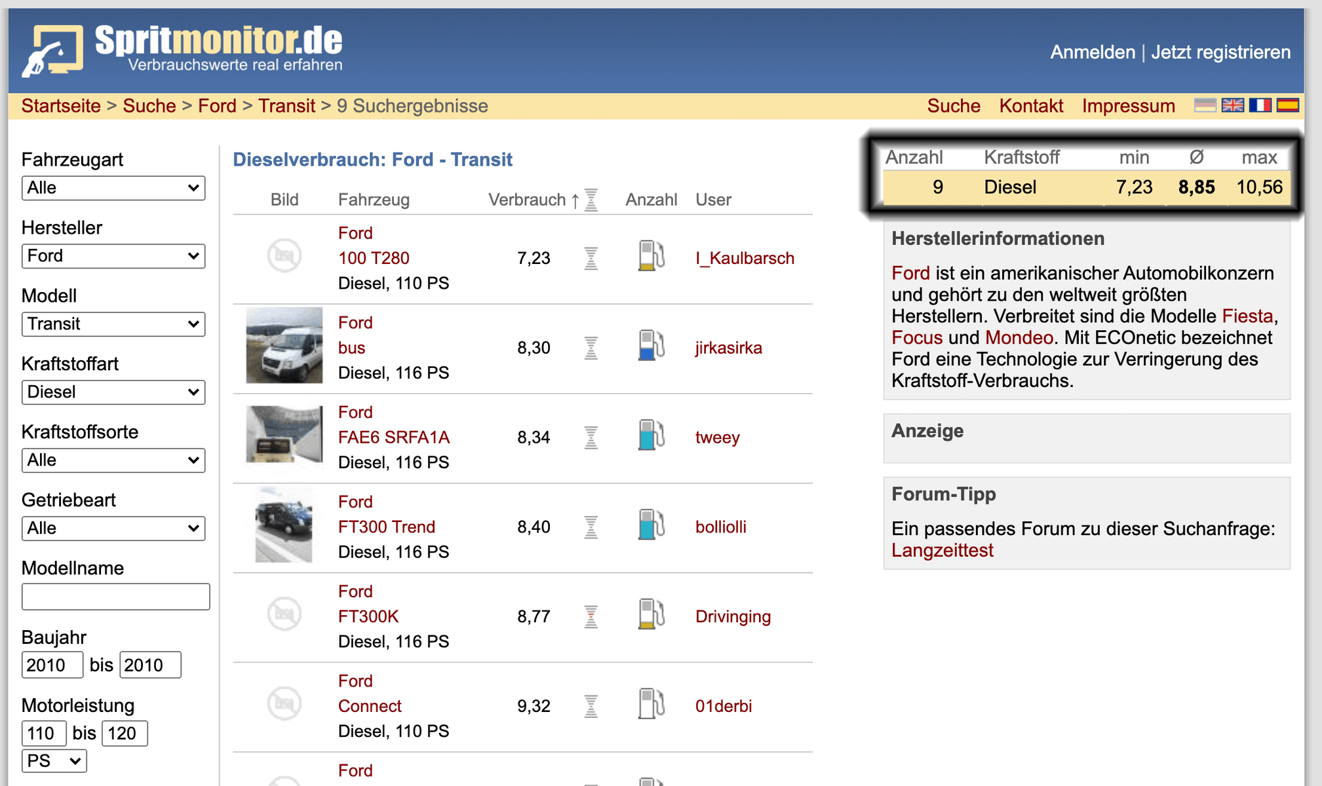Click the no-image placeholder for FT300K
This screenshot has height=786, width=1322.
coord(284,614)
